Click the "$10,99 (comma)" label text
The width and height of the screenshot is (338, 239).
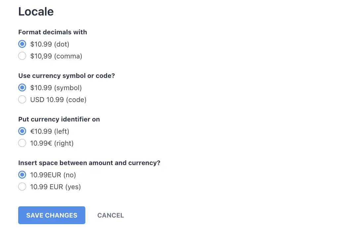pyautogui.click(x=56, y=56)
